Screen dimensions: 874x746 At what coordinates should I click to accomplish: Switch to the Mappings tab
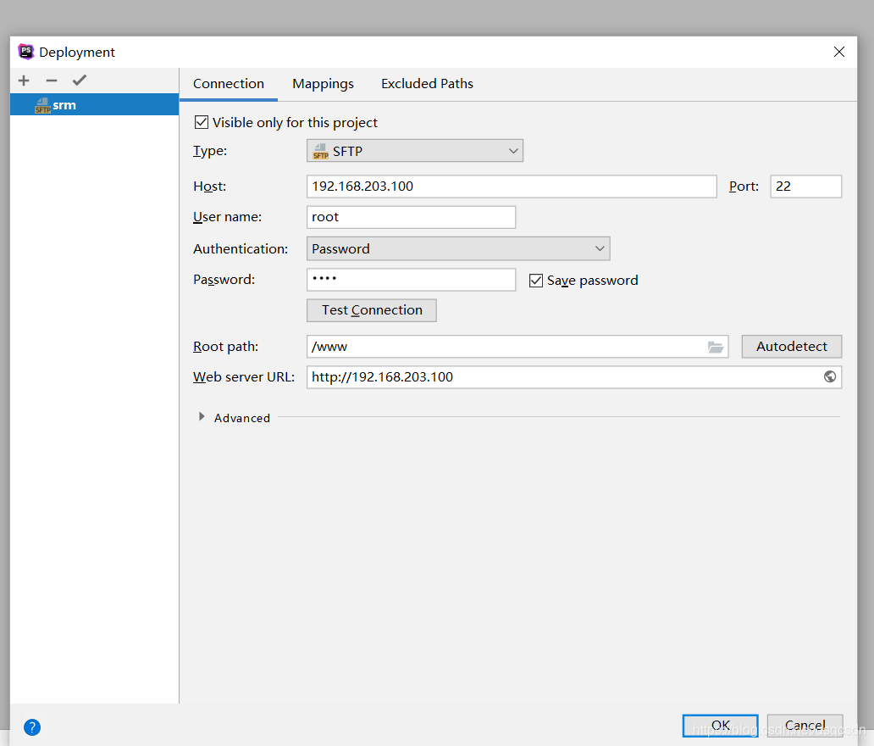pos(323,84)
